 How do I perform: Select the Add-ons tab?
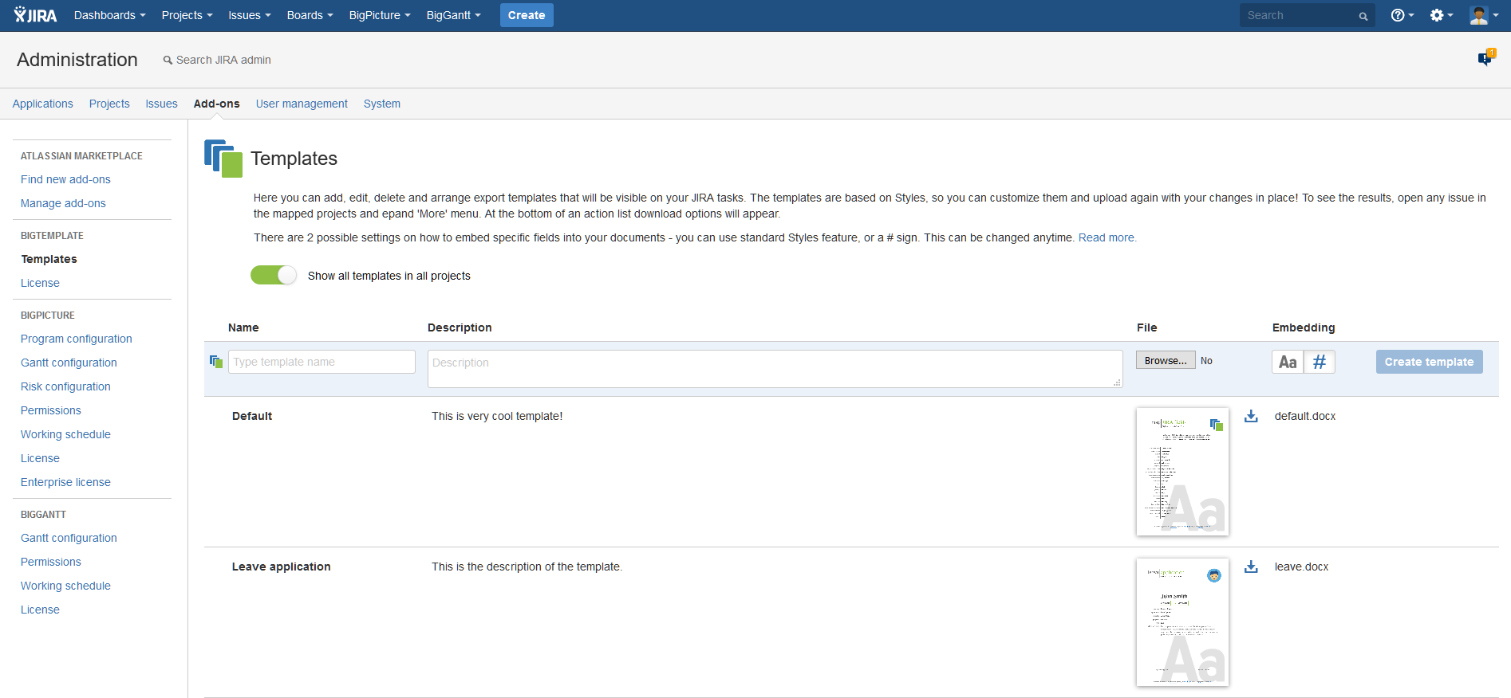coord(217,104)
